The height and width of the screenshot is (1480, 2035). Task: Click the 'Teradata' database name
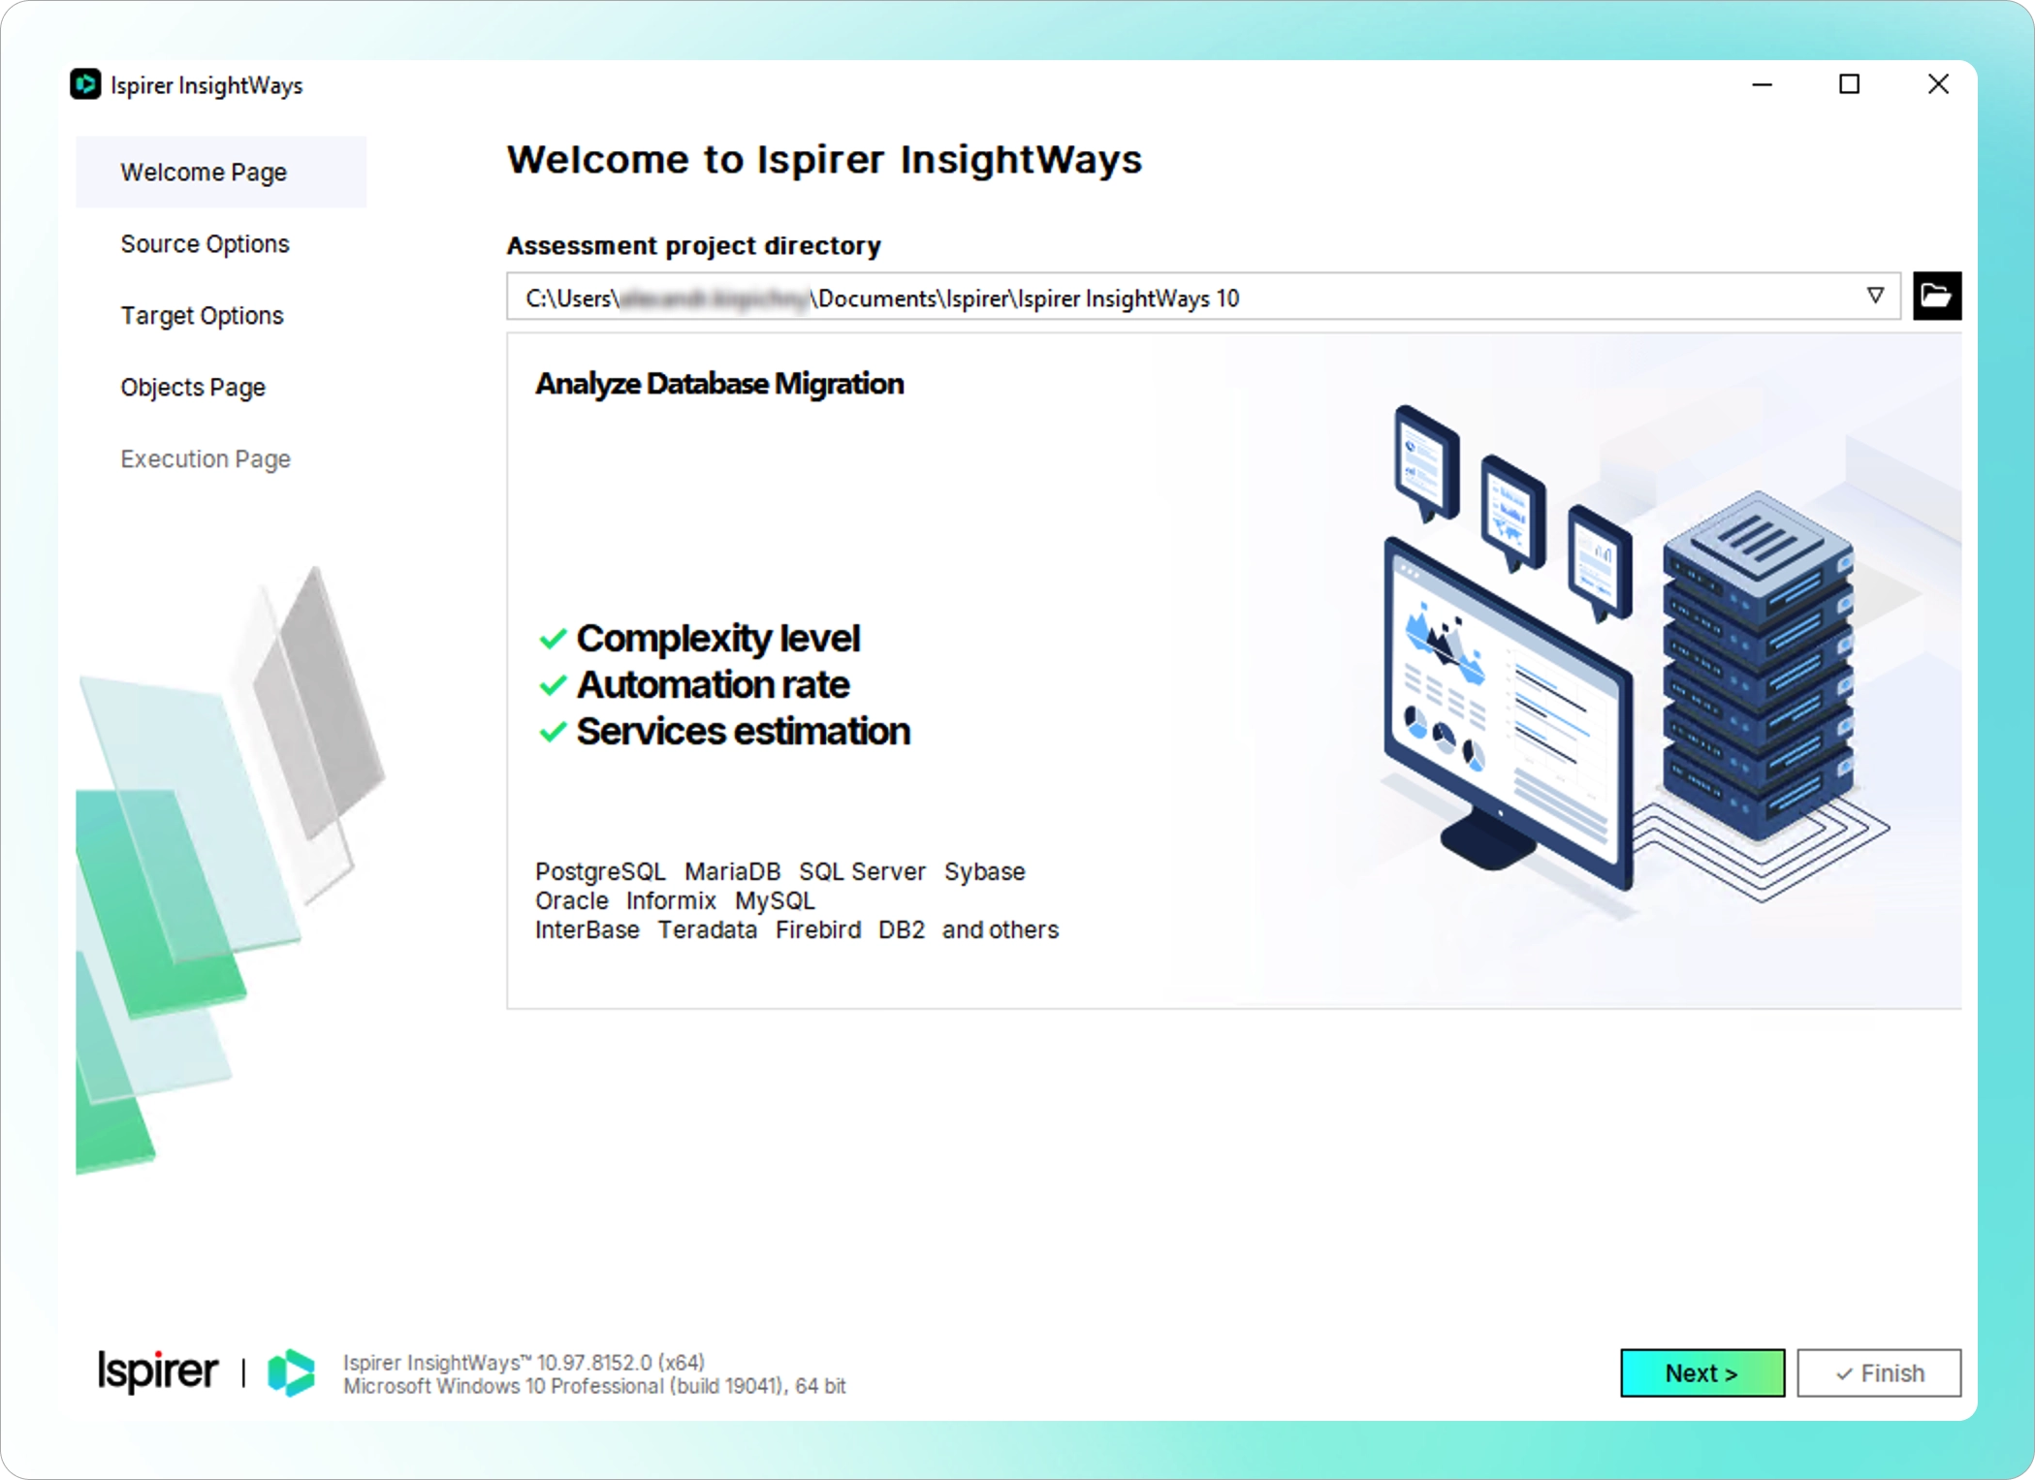click(708, 929)
